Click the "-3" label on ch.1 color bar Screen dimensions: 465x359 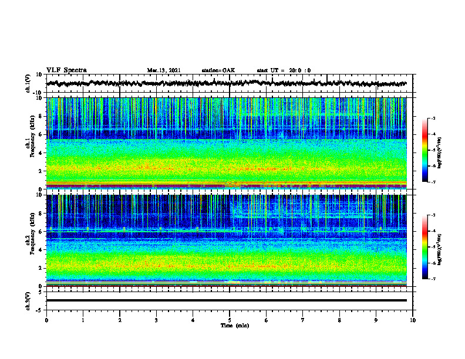(x=433, y=118)
